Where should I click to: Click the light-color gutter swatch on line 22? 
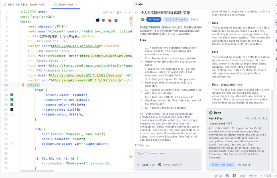(12, 115)
